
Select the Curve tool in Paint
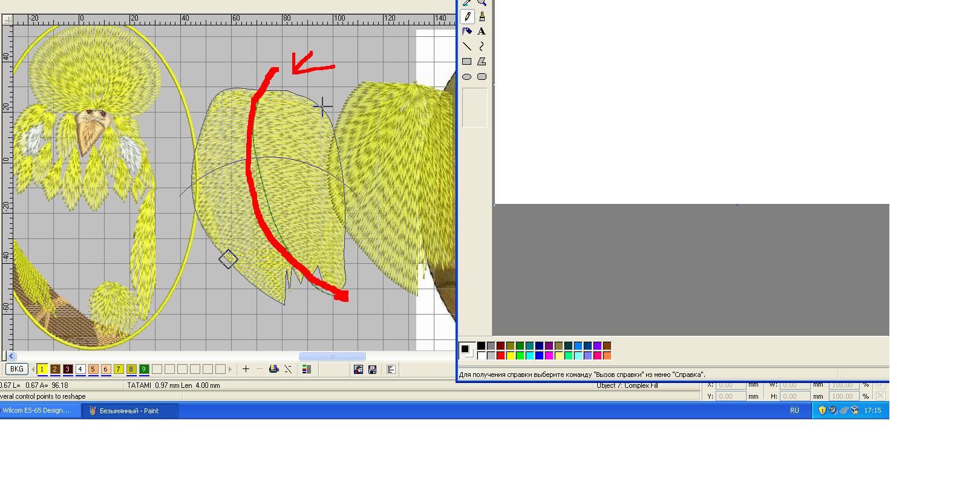(x=482, y=47)
